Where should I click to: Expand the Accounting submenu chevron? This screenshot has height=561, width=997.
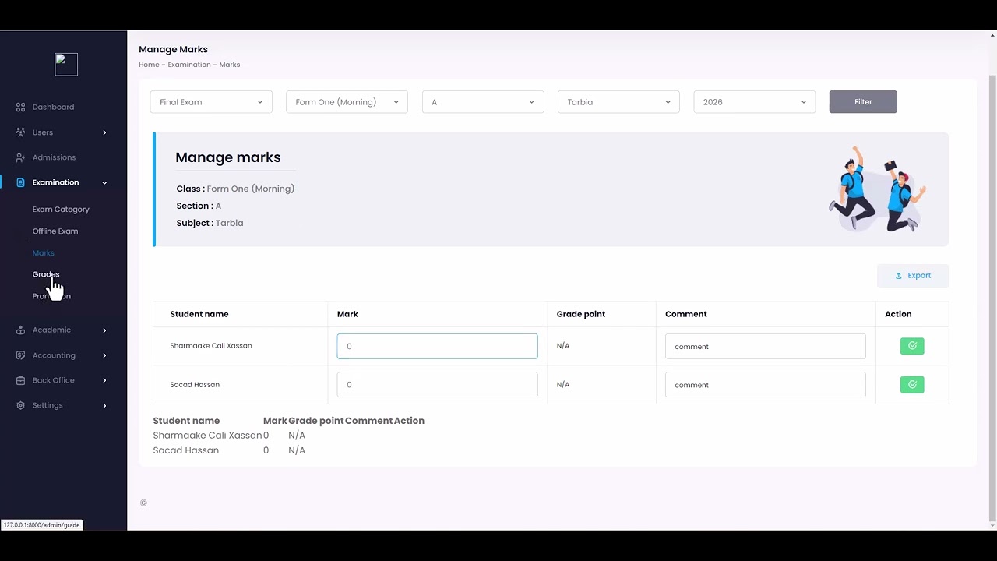pyautogui.click(x=104, y=355)
